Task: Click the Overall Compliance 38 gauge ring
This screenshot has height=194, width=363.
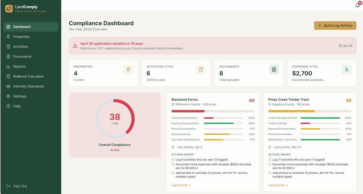Action: click(x=115, y=119)
